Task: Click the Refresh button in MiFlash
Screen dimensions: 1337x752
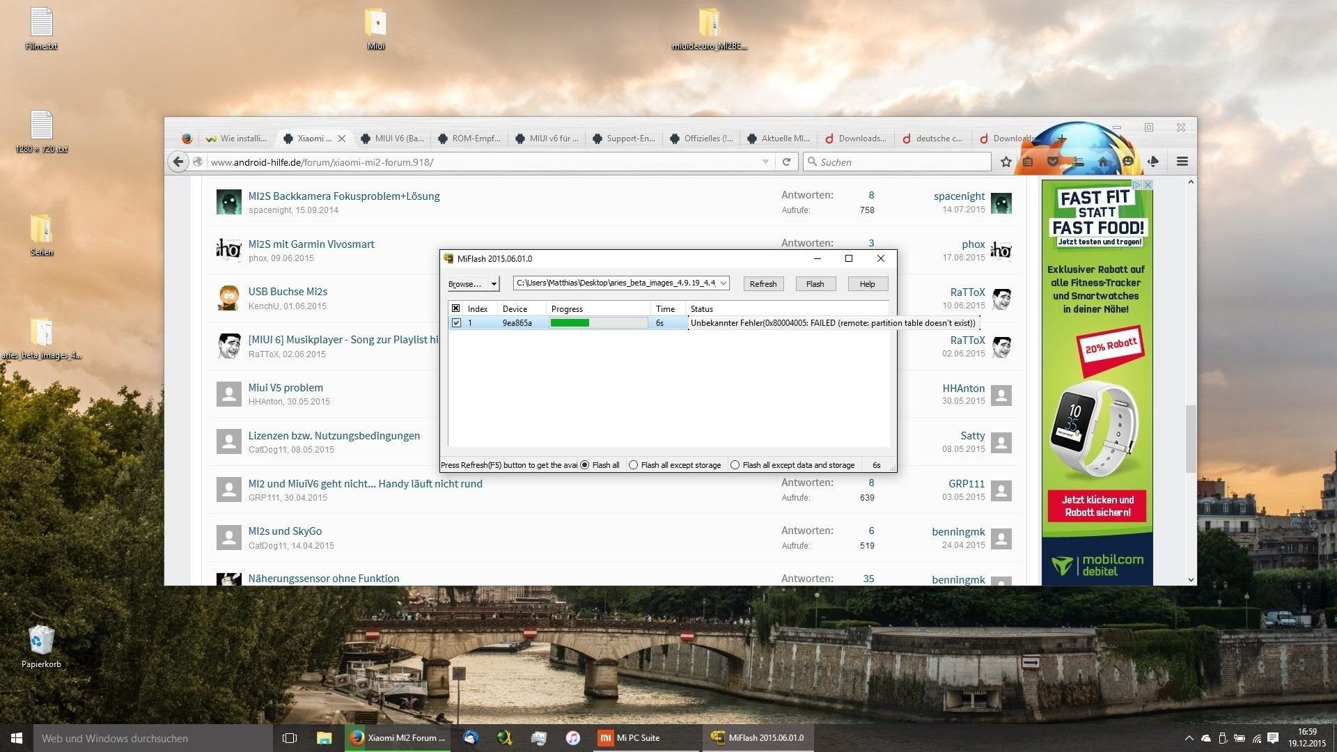Action: [763, 284]
